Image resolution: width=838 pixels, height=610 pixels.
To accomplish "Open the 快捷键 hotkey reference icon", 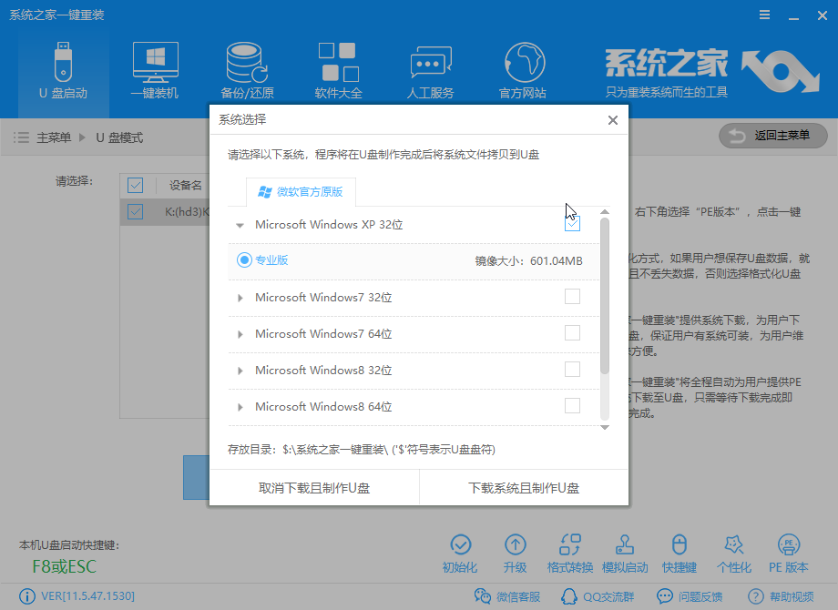I will [x=680, y=551].
